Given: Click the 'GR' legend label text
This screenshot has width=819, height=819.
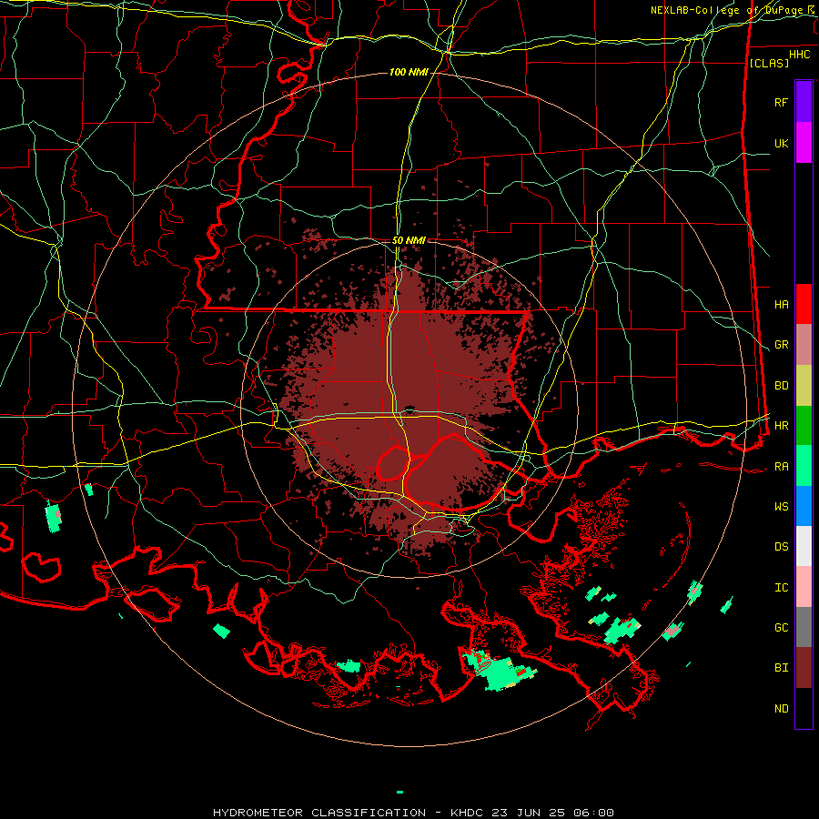Looking at the screenshot, I should [x=781, y=345].
